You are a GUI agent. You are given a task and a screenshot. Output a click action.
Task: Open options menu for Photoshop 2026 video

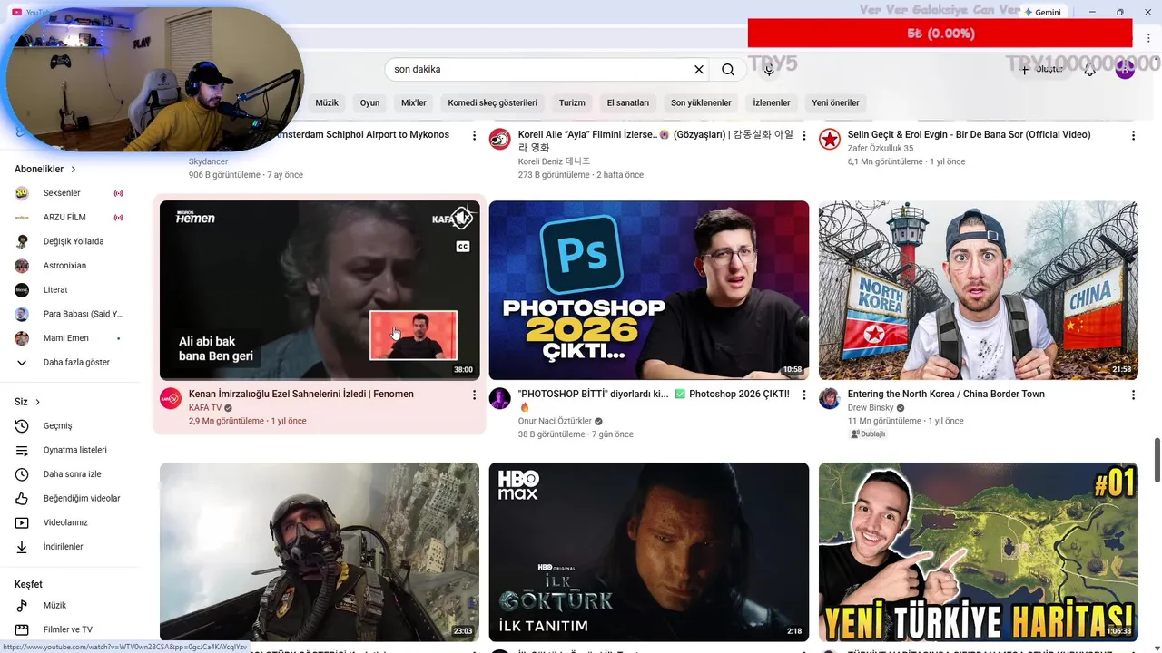[x=803, y=395]
